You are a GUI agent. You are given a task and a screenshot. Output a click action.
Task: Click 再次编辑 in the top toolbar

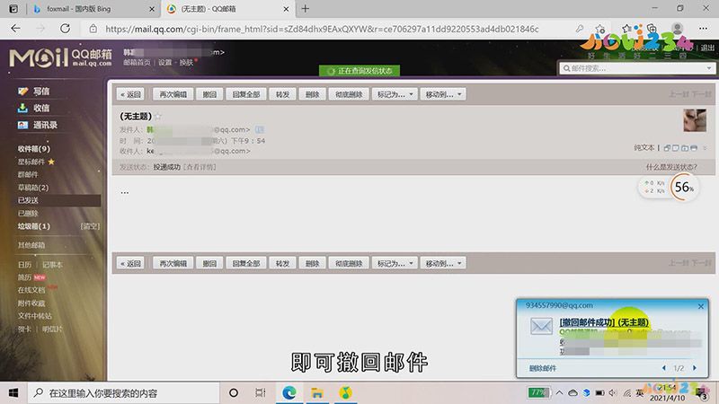point(173,94)
